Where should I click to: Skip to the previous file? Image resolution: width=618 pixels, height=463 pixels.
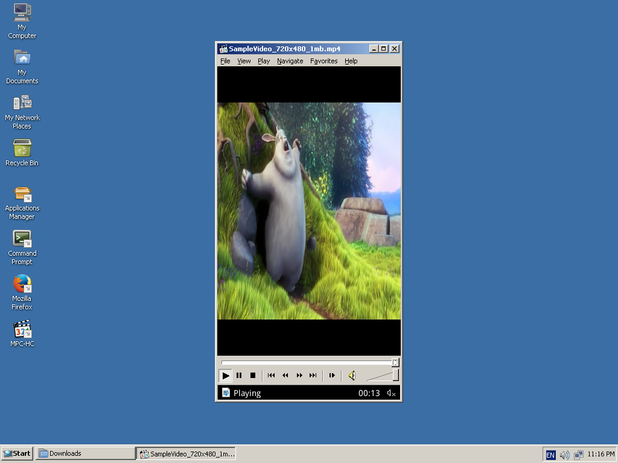pos(271,375)
